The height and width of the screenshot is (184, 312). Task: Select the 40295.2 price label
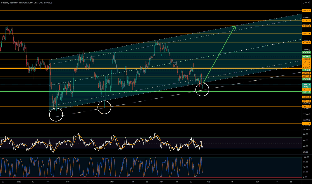(307, 76)
